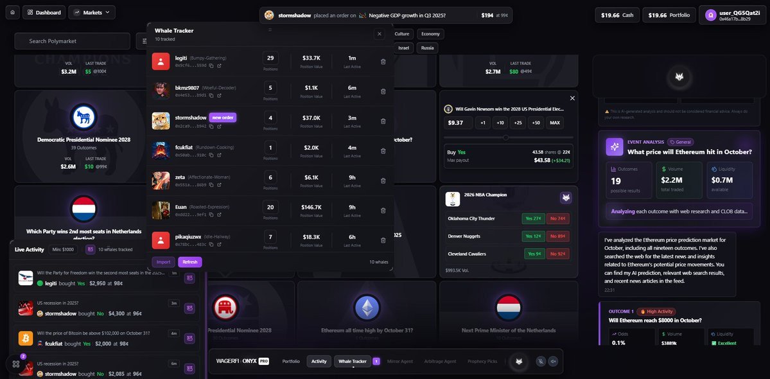Remove Euan using the trash icon

click(383, 211)
